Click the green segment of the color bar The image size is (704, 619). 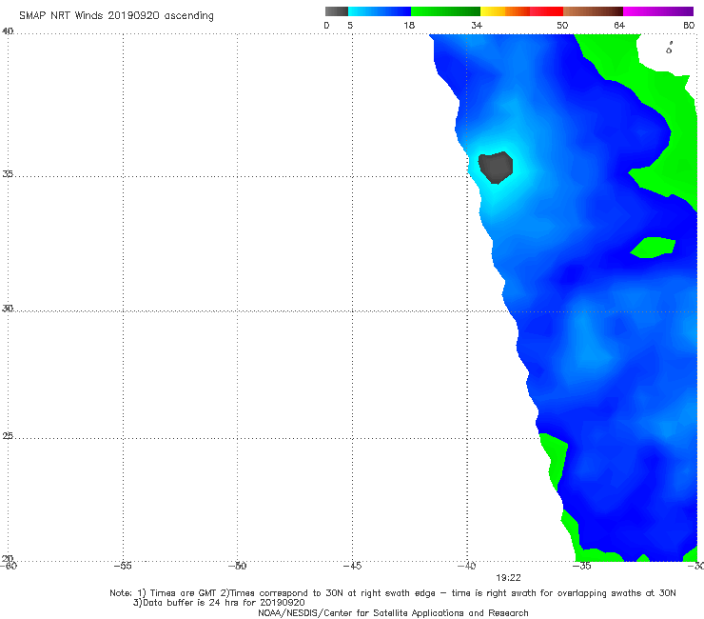click(445, 11)
